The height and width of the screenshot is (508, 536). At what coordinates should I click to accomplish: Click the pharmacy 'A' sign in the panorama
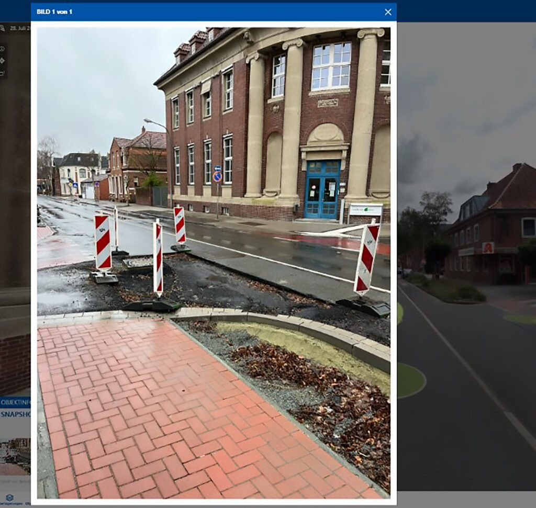(x=488, y=247)
